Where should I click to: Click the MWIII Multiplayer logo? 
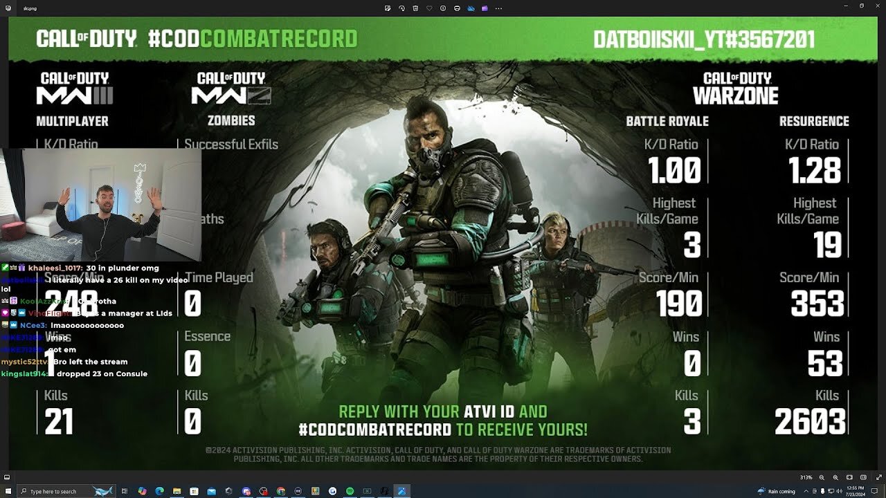tap(74, 88)
